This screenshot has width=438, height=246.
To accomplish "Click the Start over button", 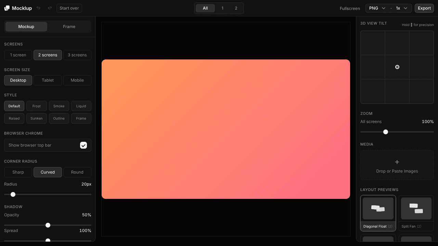I will 69,8.
